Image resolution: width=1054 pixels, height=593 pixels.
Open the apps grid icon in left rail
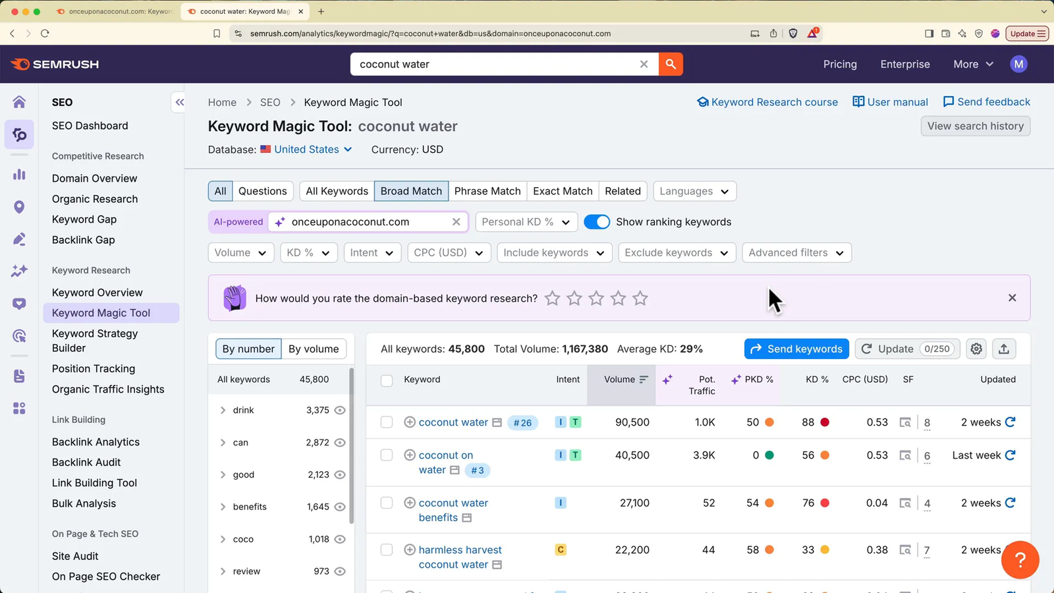coord(19,409)
